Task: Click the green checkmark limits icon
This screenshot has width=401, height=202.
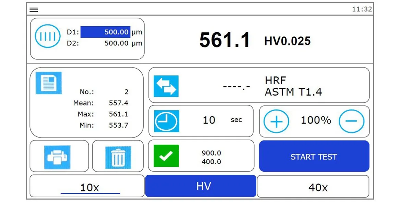Action: 166,156
